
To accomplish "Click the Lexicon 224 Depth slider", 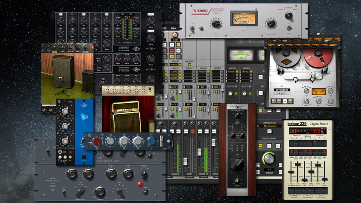I will [318, 165].
